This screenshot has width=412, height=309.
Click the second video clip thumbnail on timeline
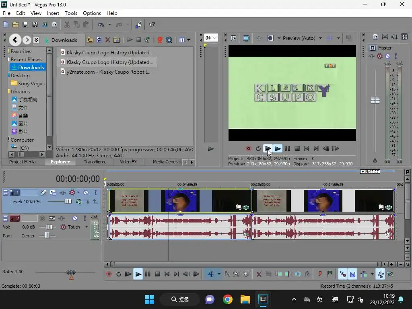click(x=323, y=201)
